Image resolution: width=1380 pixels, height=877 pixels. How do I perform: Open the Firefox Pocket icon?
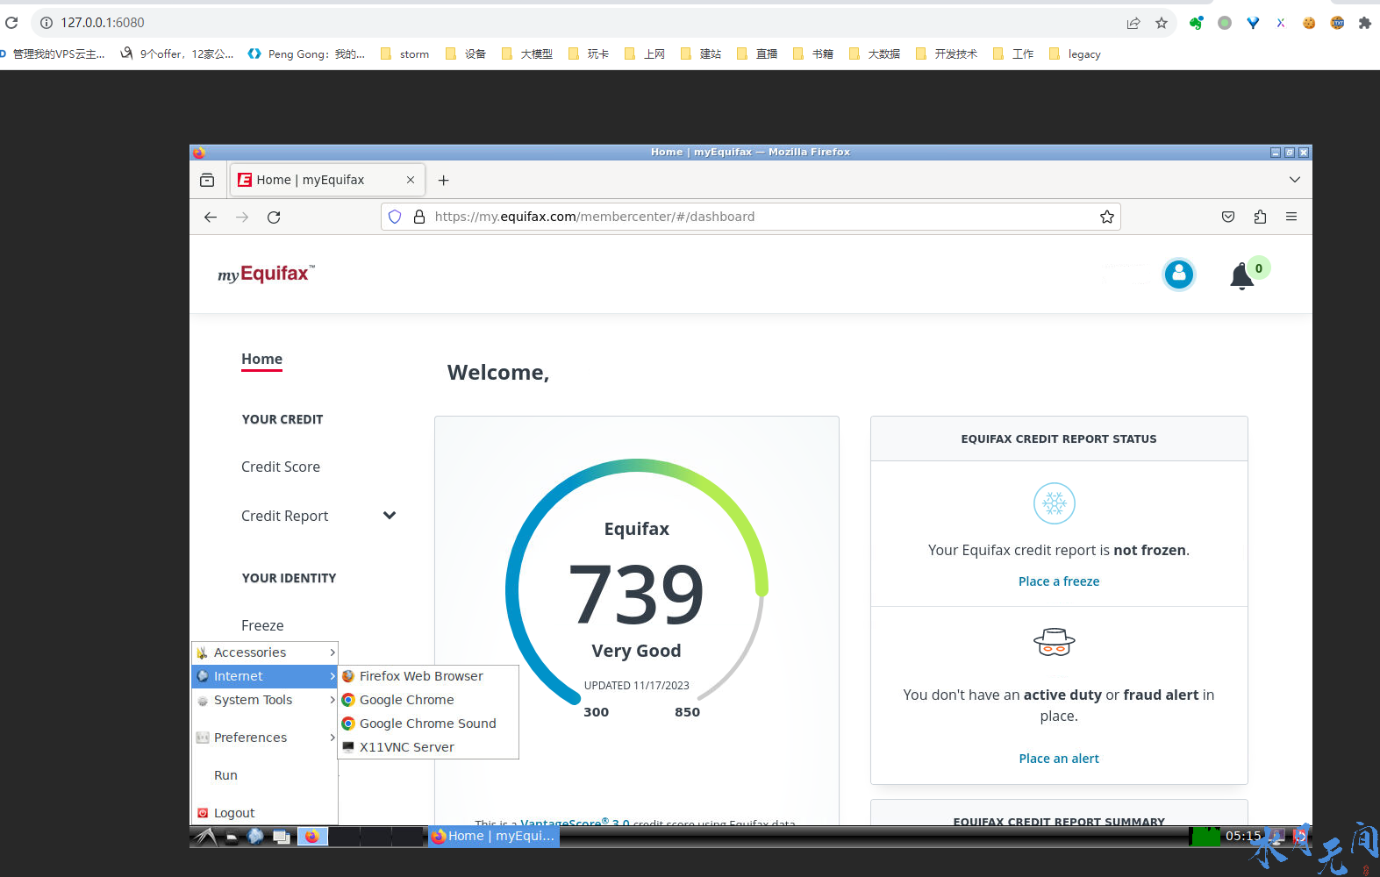tap(1228, 217)
